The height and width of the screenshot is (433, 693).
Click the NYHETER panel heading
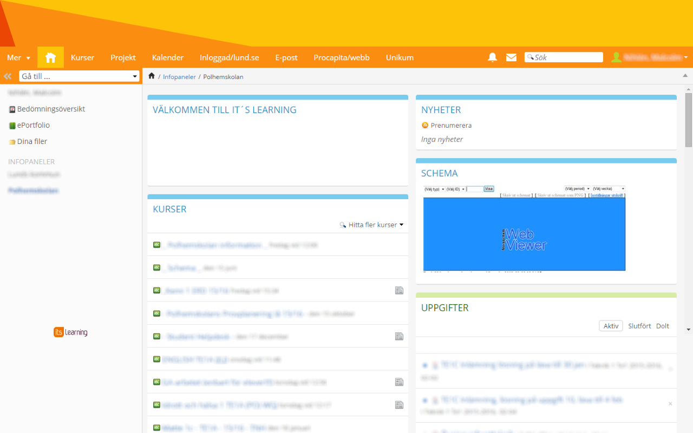(441, 110)
